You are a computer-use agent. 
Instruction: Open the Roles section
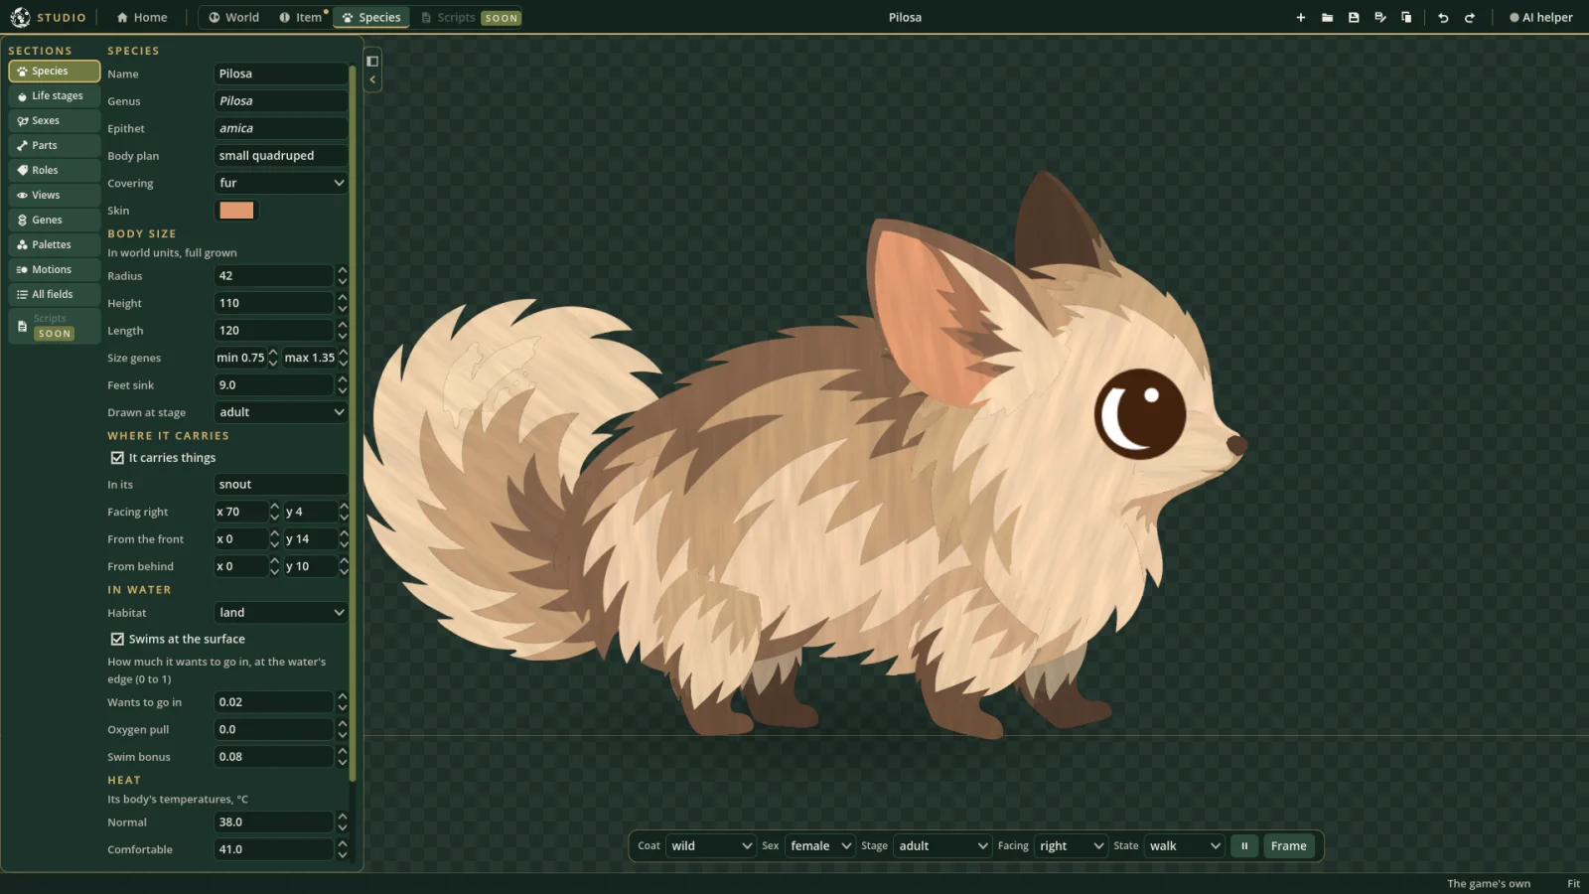pyautogui.click(x=55, y=171)
